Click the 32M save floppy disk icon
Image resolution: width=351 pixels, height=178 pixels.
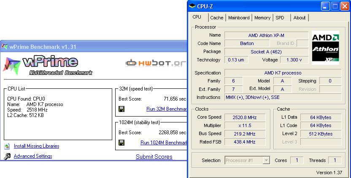(121, 109)
